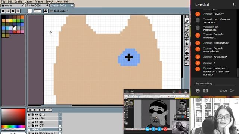Play the animation
The height and width of the screenshot is (134, 239).
pyautogui.click(x=40, y=110)
